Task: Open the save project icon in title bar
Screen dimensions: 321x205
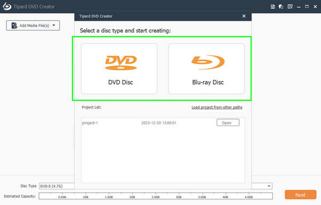Action: tap(273, 6)
